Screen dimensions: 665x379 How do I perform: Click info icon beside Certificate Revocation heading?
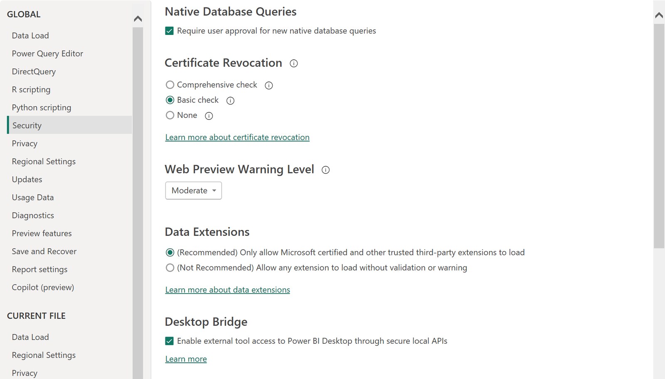click(294, 64)
